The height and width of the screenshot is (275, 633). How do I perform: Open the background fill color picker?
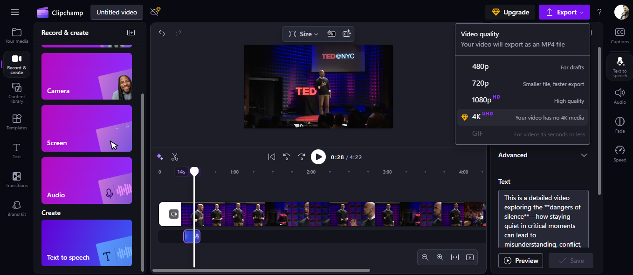pyautogui.click(x=331, y=34)
